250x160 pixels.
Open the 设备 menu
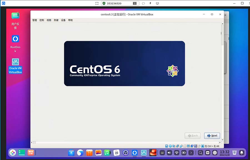(x=63, y=20)
